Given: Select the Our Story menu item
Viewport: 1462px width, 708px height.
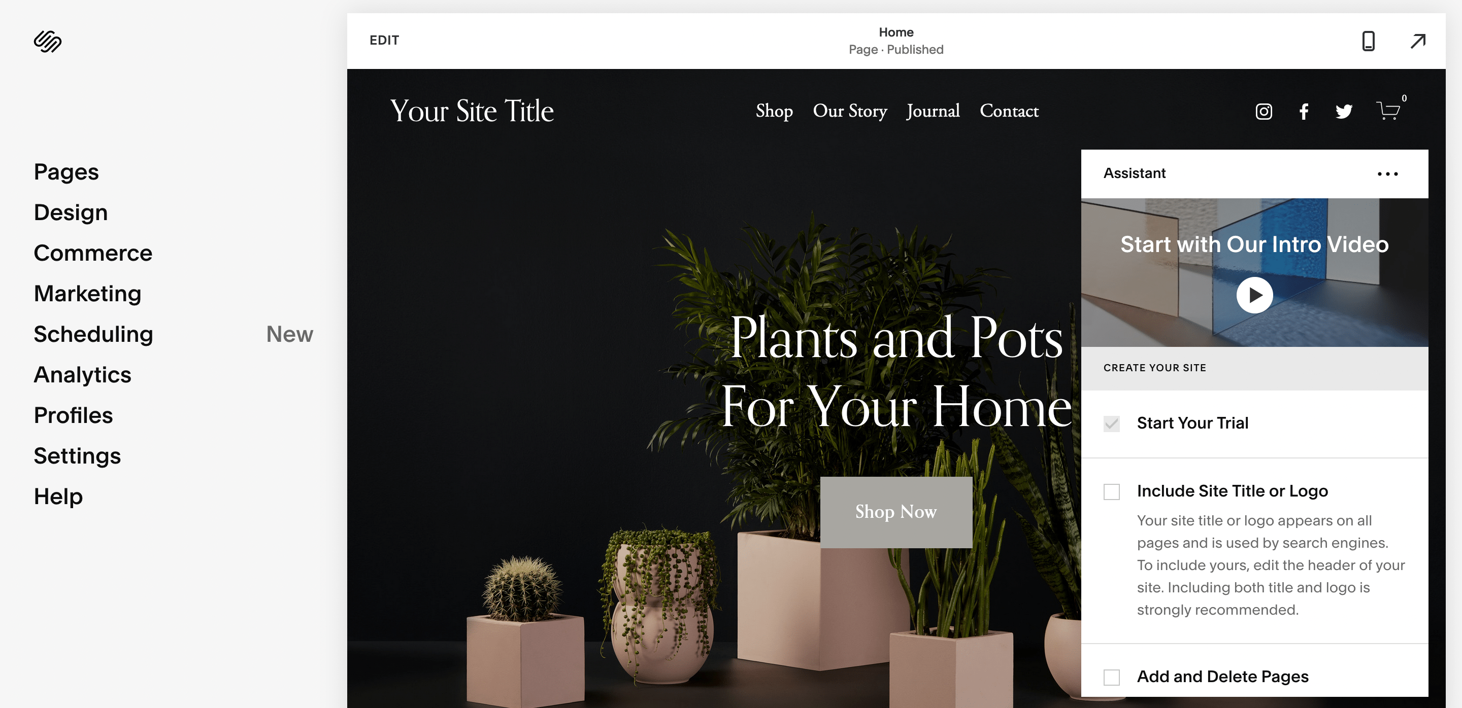Looking at the screenshot, I should tap(849, 111).
